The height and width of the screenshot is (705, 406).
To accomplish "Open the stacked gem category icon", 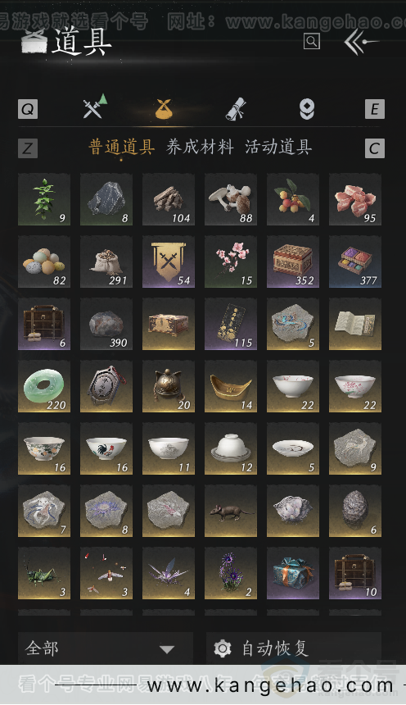I will [307, 109].
